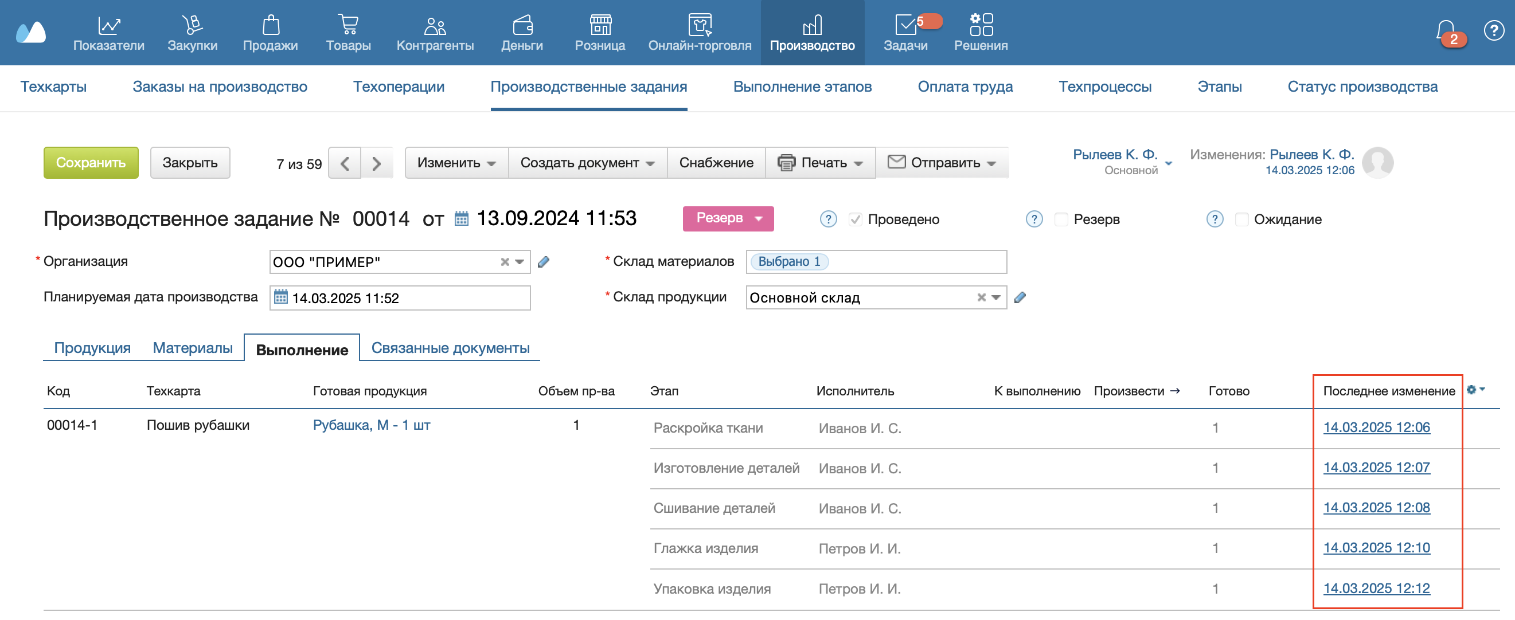
Task: Open the Продажи section
Action: coord(271,33)
